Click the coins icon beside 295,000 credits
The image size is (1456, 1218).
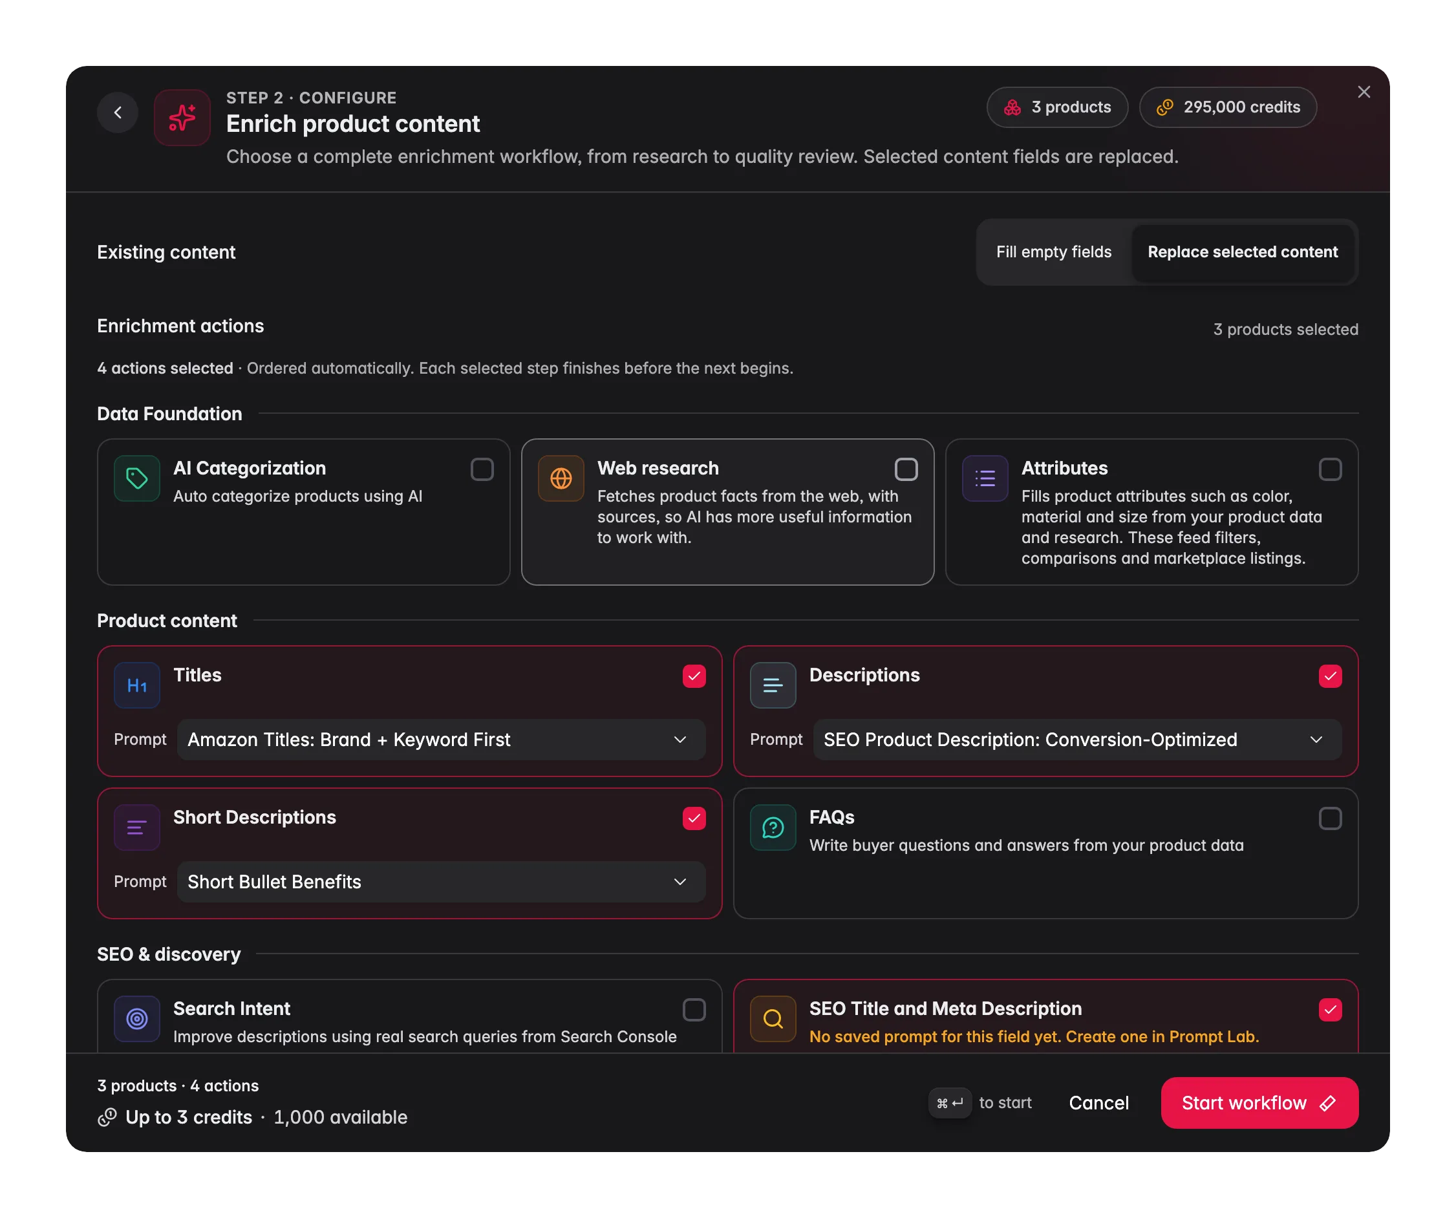(x=1165, y=107)
